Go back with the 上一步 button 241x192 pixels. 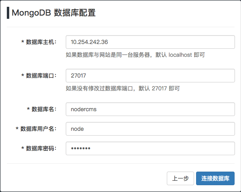[x=180, y=178]
